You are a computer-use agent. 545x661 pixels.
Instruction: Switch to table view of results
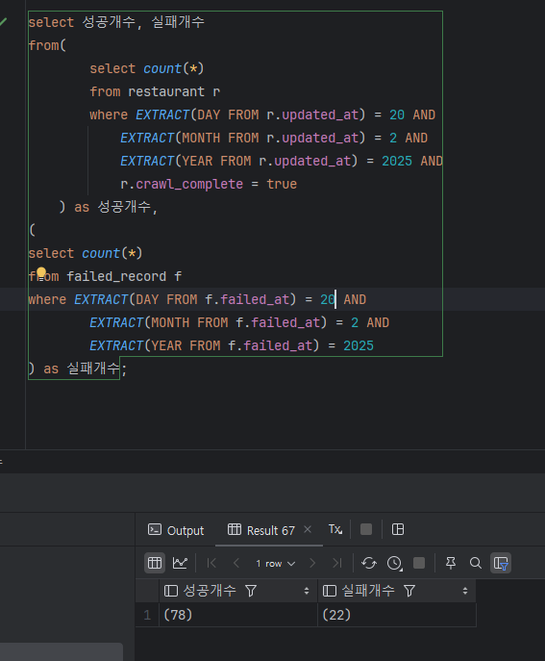[155, 563]
